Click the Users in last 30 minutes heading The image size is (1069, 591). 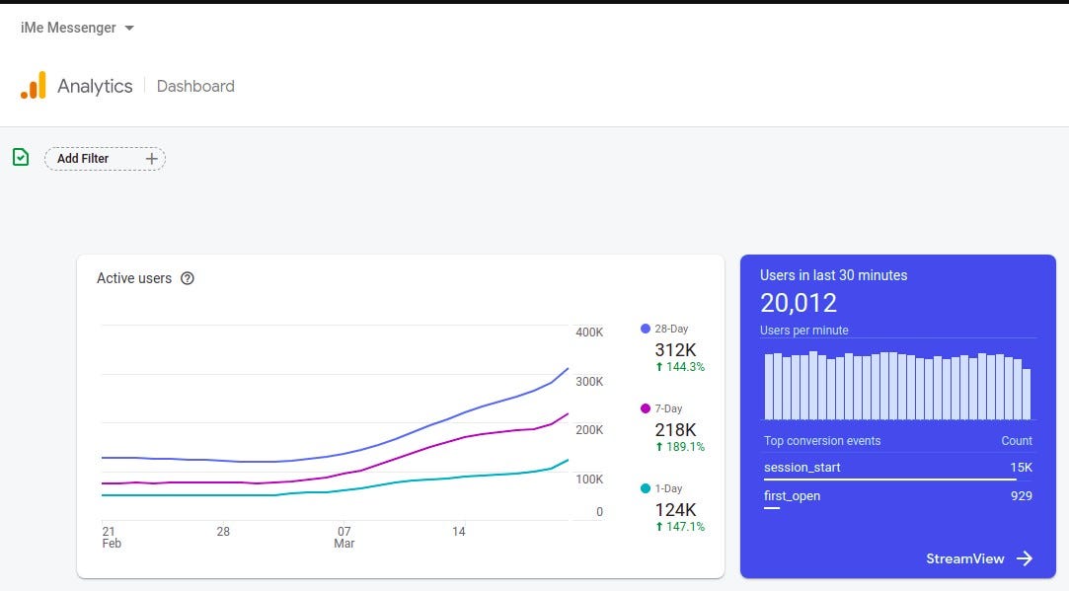point(834,275)
